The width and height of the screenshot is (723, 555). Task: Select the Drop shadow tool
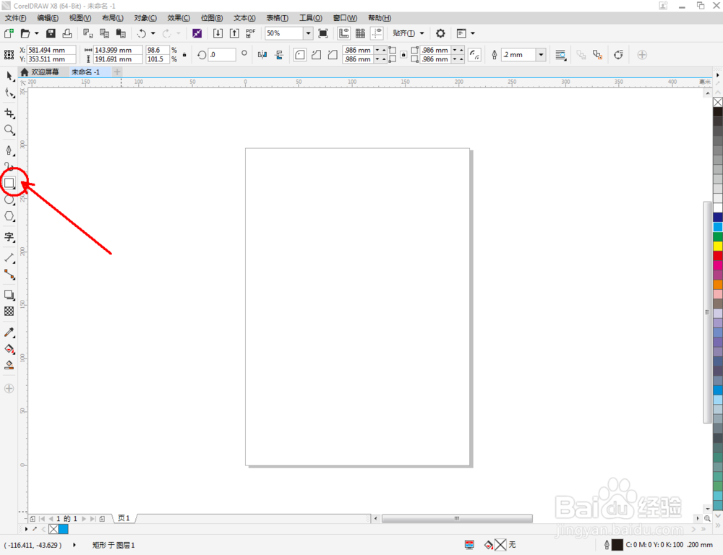click(x=9, y=295)
